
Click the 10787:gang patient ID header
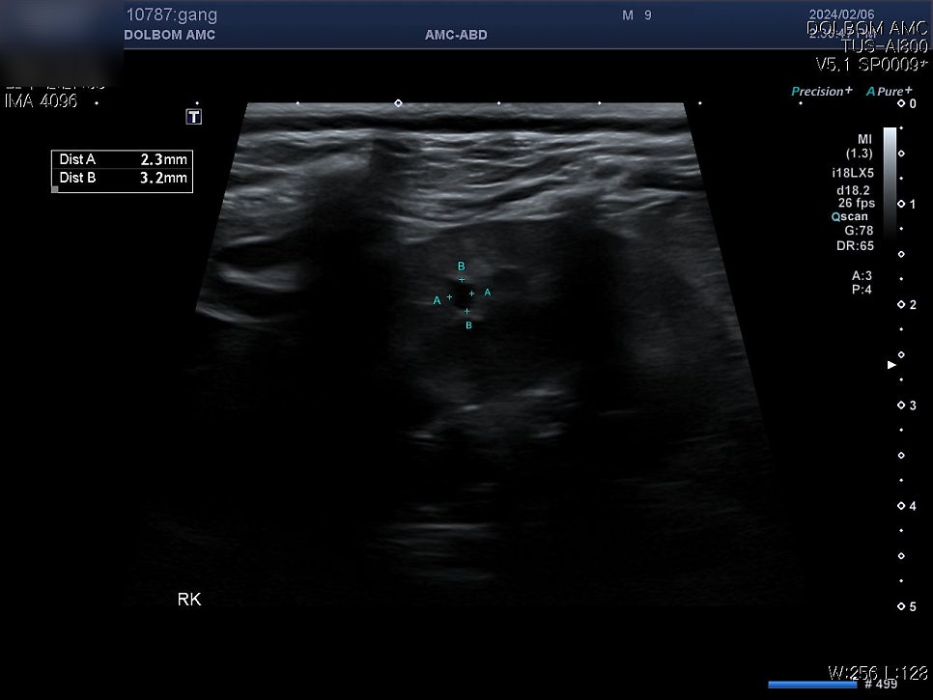[x=172, y=14]
